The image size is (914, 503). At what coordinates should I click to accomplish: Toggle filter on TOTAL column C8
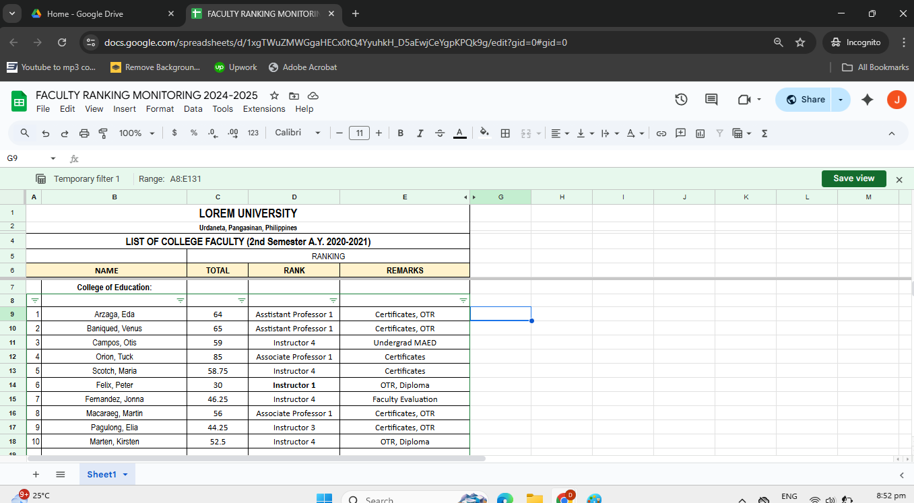click(x=242, y=300)
